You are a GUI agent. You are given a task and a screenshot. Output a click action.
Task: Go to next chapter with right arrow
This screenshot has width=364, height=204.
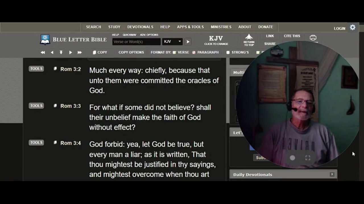[71, 52]
